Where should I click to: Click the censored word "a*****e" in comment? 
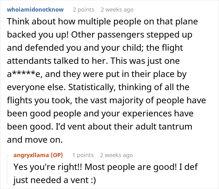[x=24, y=74]
